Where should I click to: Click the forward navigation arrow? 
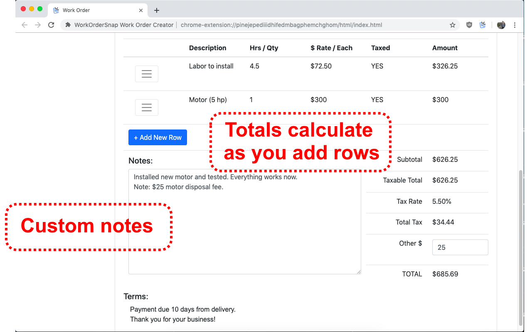pos(37,25)
